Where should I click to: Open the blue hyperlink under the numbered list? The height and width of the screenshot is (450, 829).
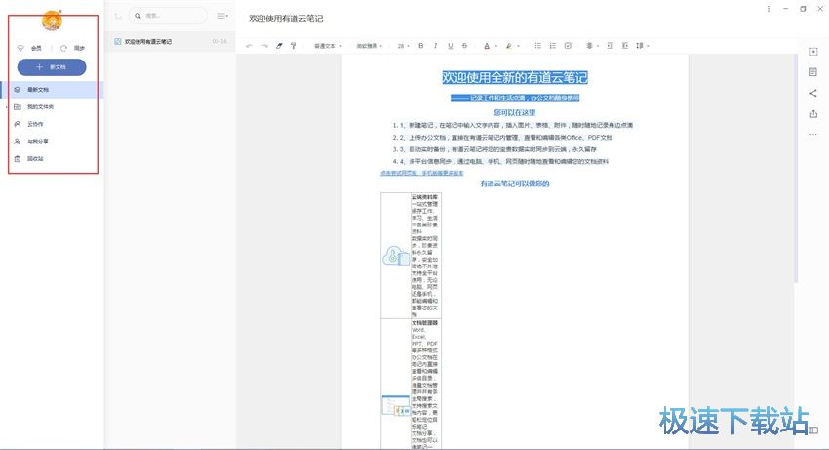click(422, 173)
